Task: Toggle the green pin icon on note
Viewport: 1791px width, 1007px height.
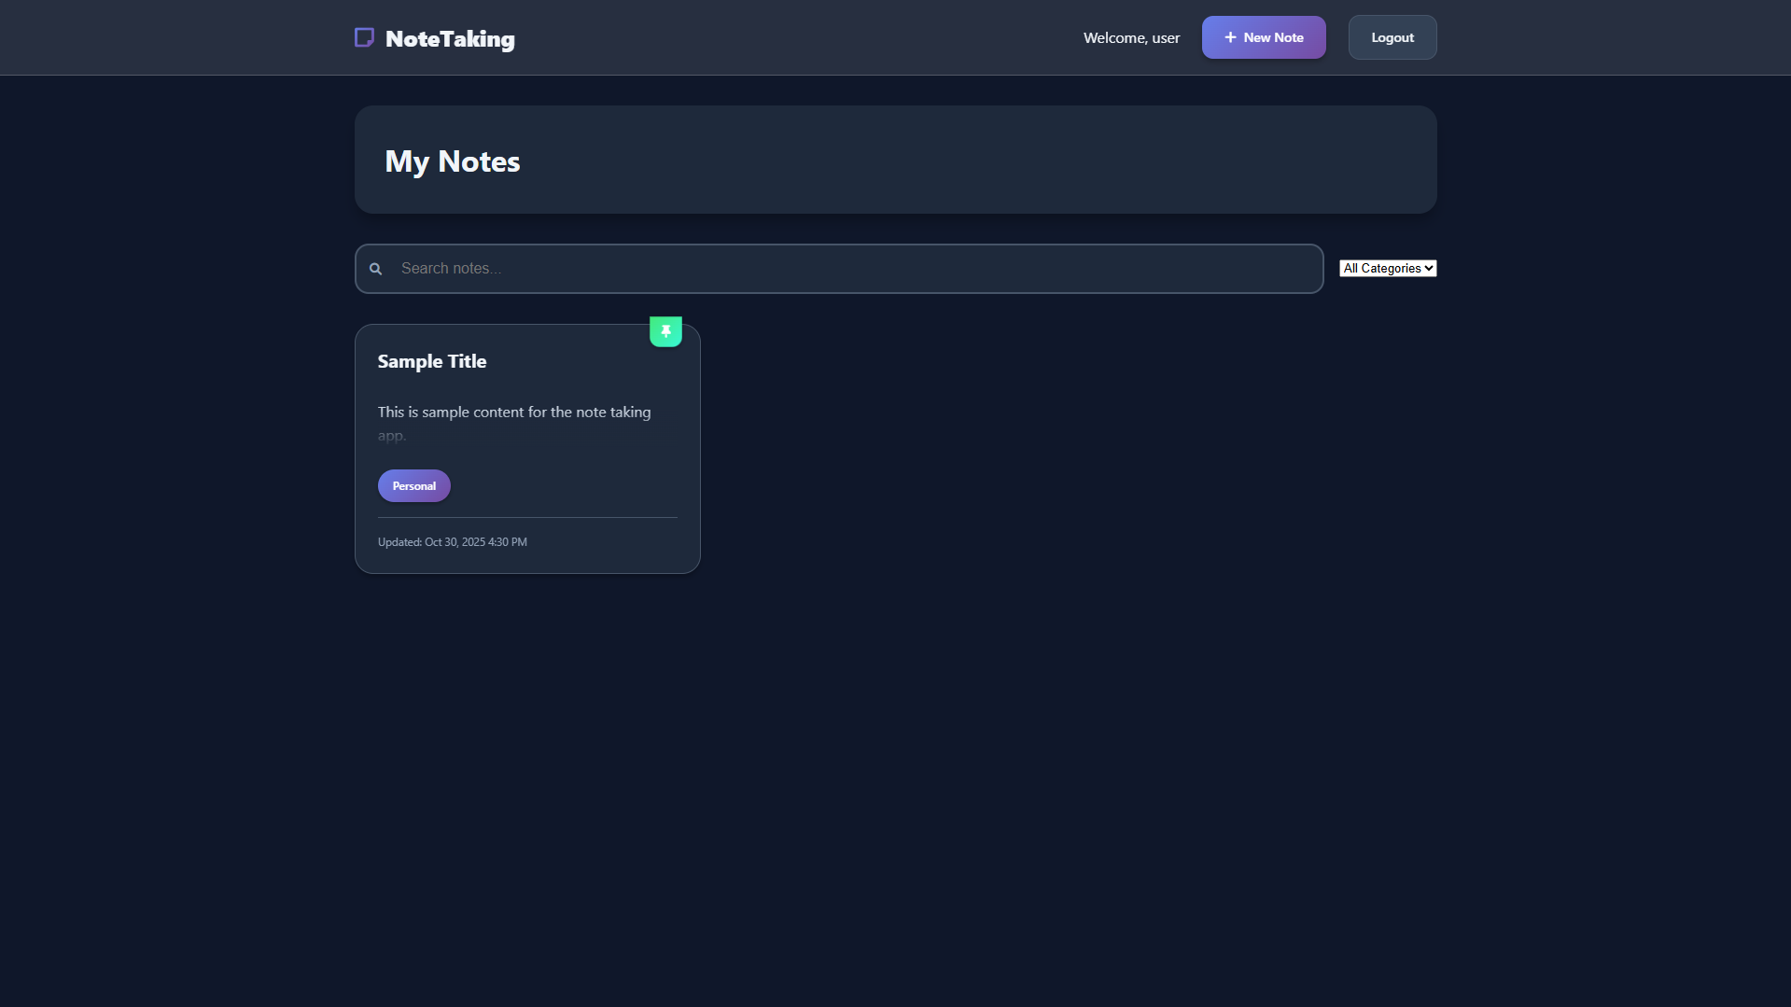Action: point(665,331)
